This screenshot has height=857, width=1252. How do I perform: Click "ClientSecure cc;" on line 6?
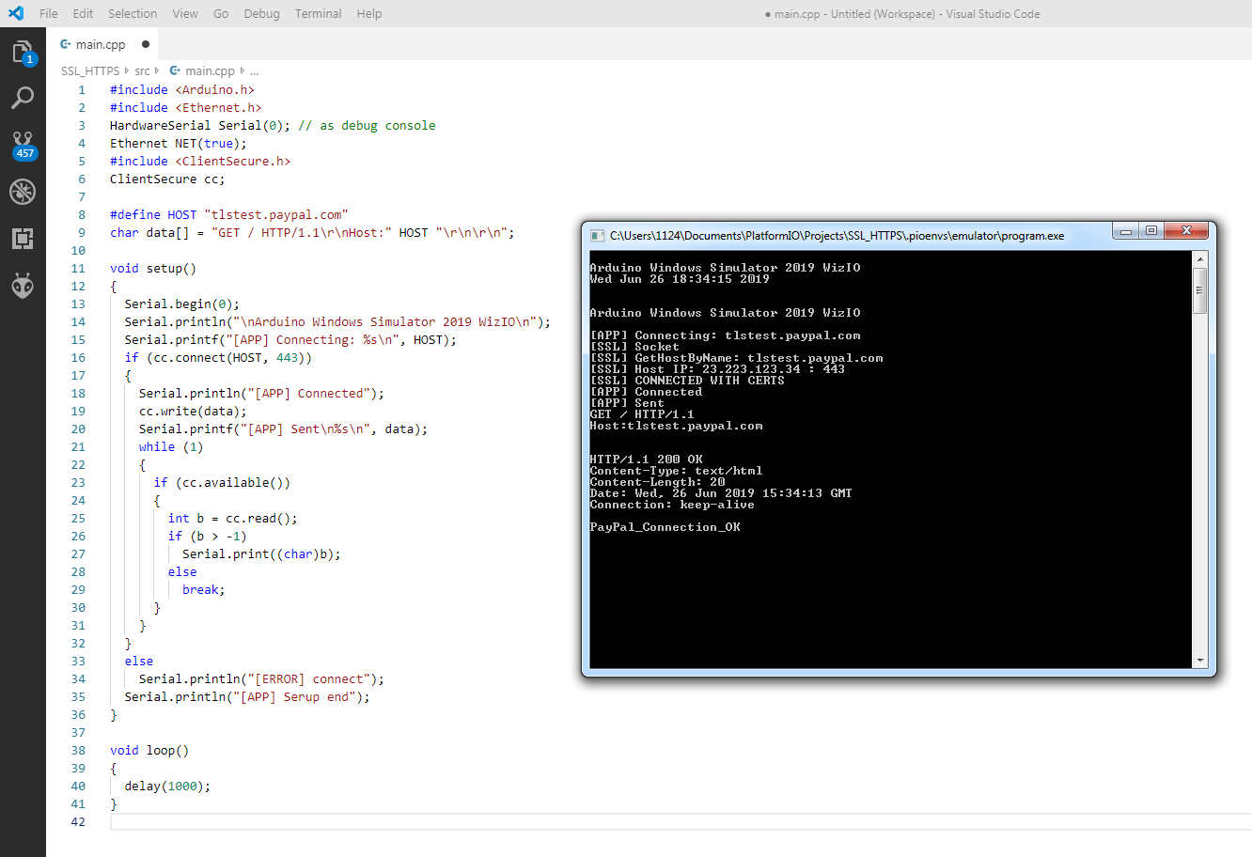pyautogui.click(x=167, y=179)
